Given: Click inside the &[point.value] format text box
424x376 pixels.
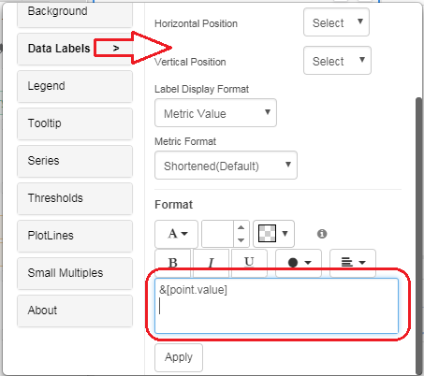Looking at the screenshot, I should 276,306.
